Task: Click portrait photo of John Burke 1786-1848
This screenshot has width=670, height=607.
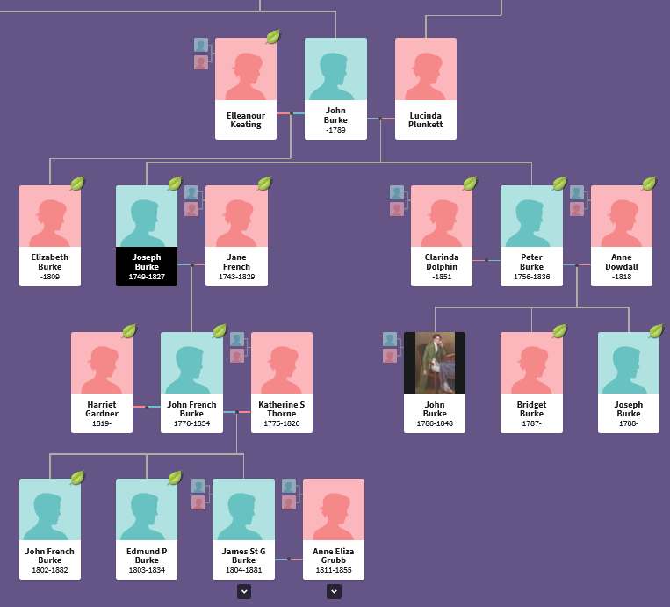Action: point(435,363)
